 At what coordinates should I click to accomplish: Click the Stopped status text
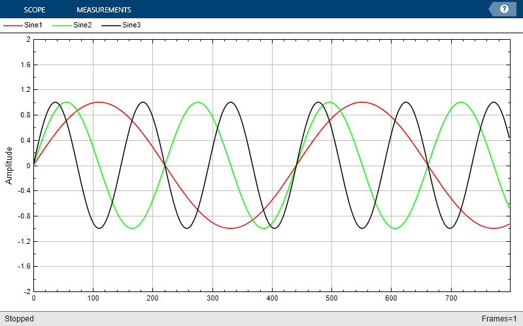pos(19,319)
